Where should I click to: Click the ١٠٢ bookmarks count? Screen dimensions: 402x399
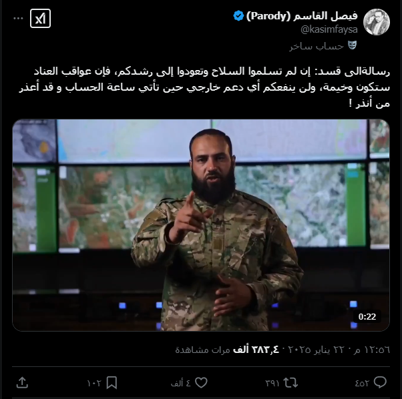coord(94,384)
